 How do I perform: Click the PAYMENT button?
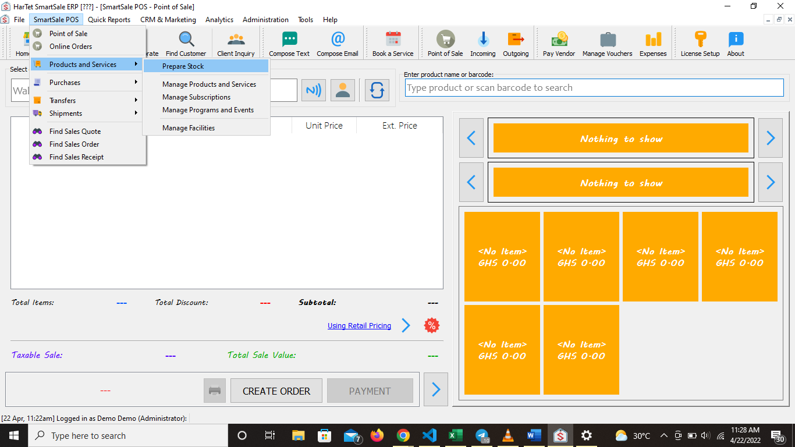tap(370, 391)
